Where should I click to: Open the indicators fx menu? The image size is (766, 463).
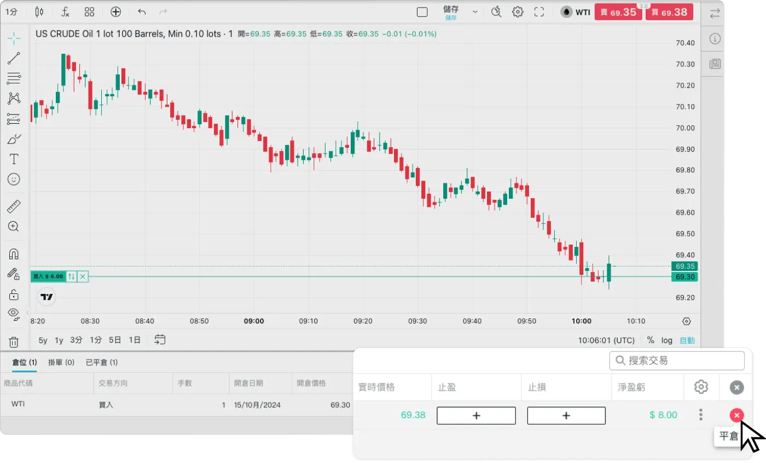pyautogui.click(x=65, y=11)
